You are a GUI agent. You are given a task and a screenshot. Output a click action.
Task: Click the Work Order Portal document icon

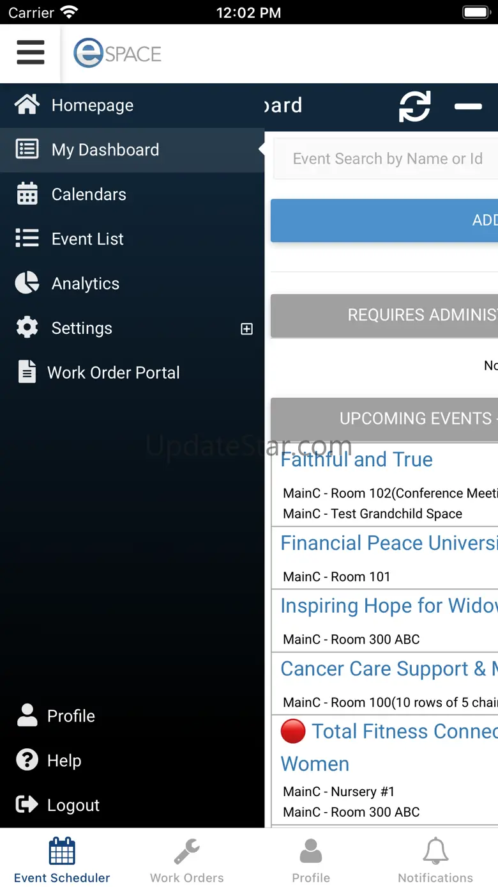pos(27,372)
